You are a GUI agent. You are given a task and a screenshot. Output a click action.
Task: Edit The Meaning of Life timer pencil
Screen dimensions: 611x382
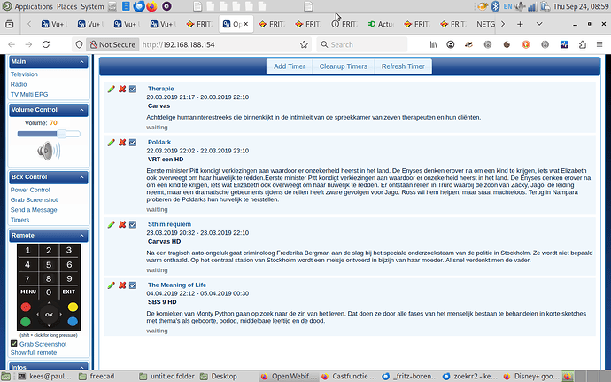pyautogui.click(x=112, y=285)
